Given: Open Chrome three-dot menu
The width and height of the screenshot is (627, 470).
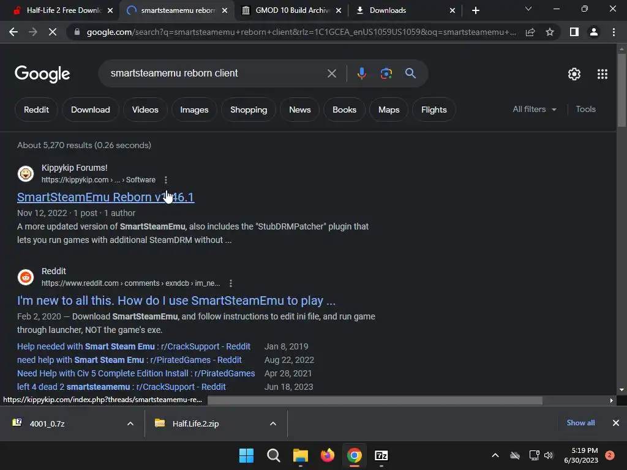Looking at the screenshot, I should click(x=614, y=32).
